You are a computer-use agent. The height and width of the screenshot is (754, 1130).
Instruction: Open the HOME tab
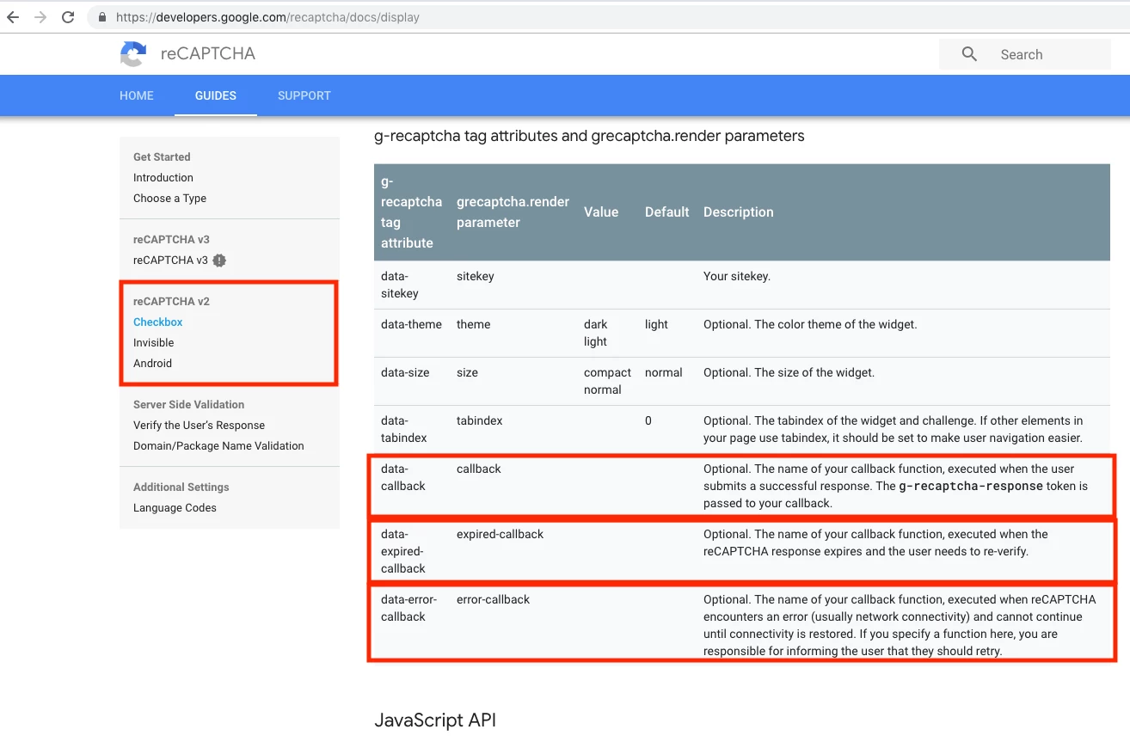pos(137,95)
